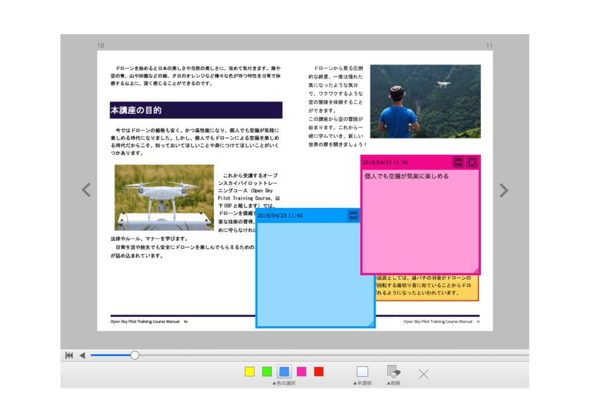The image size is (591, 404).
Task: Click the pink note text 個人でも空撮が気楽に楽しめる
Action: click(x=406, y=176)
